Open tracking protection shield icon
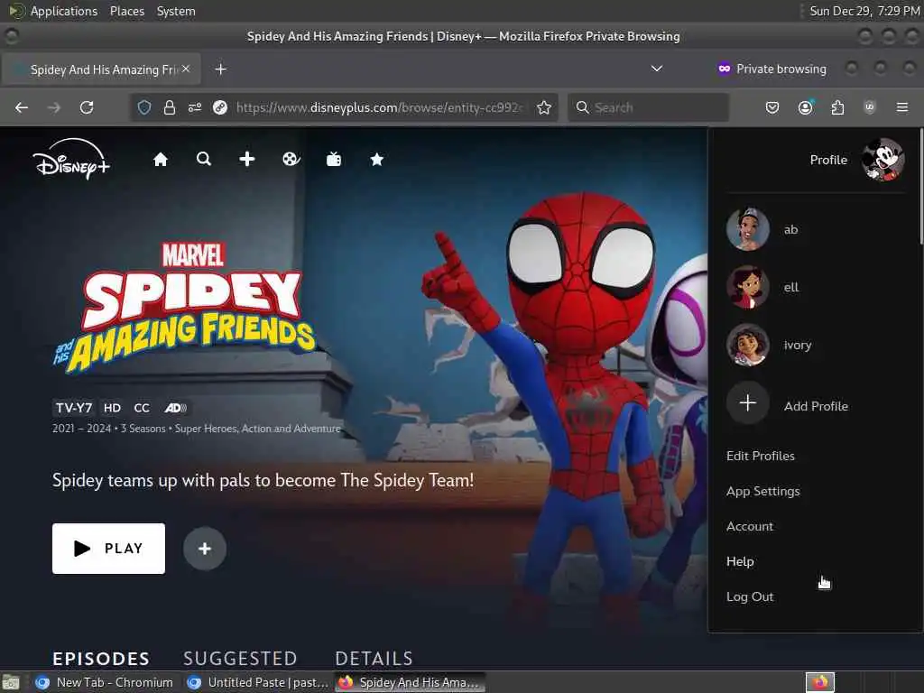 144,107
